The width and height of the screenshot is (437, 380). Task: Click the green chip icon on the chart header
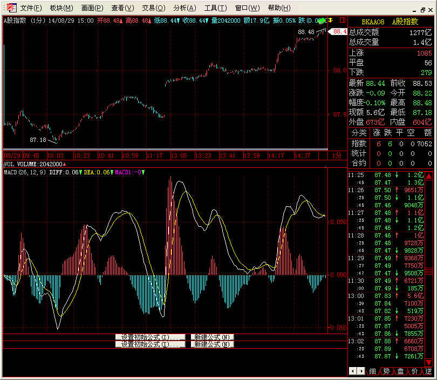pos(322,21)
